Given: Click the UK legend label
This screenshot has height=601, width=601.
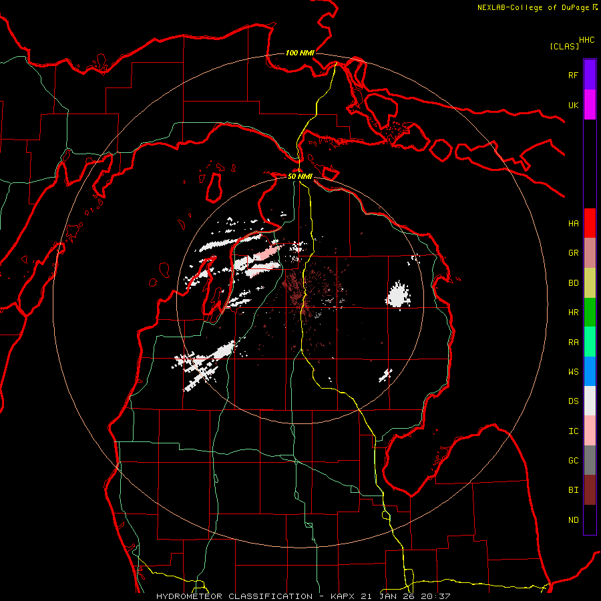Looking at the screenshot, I should click(573, 105).
